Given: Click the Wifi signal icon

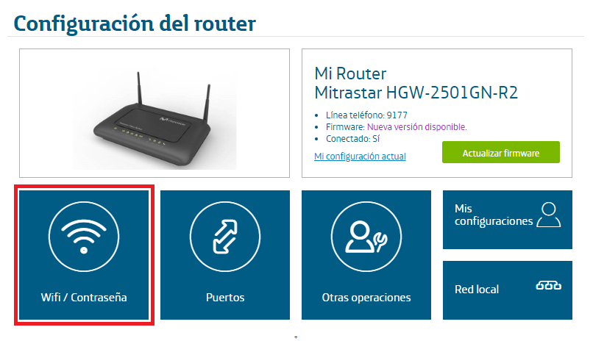Looking at the screenshot, I should coord(84,237).
